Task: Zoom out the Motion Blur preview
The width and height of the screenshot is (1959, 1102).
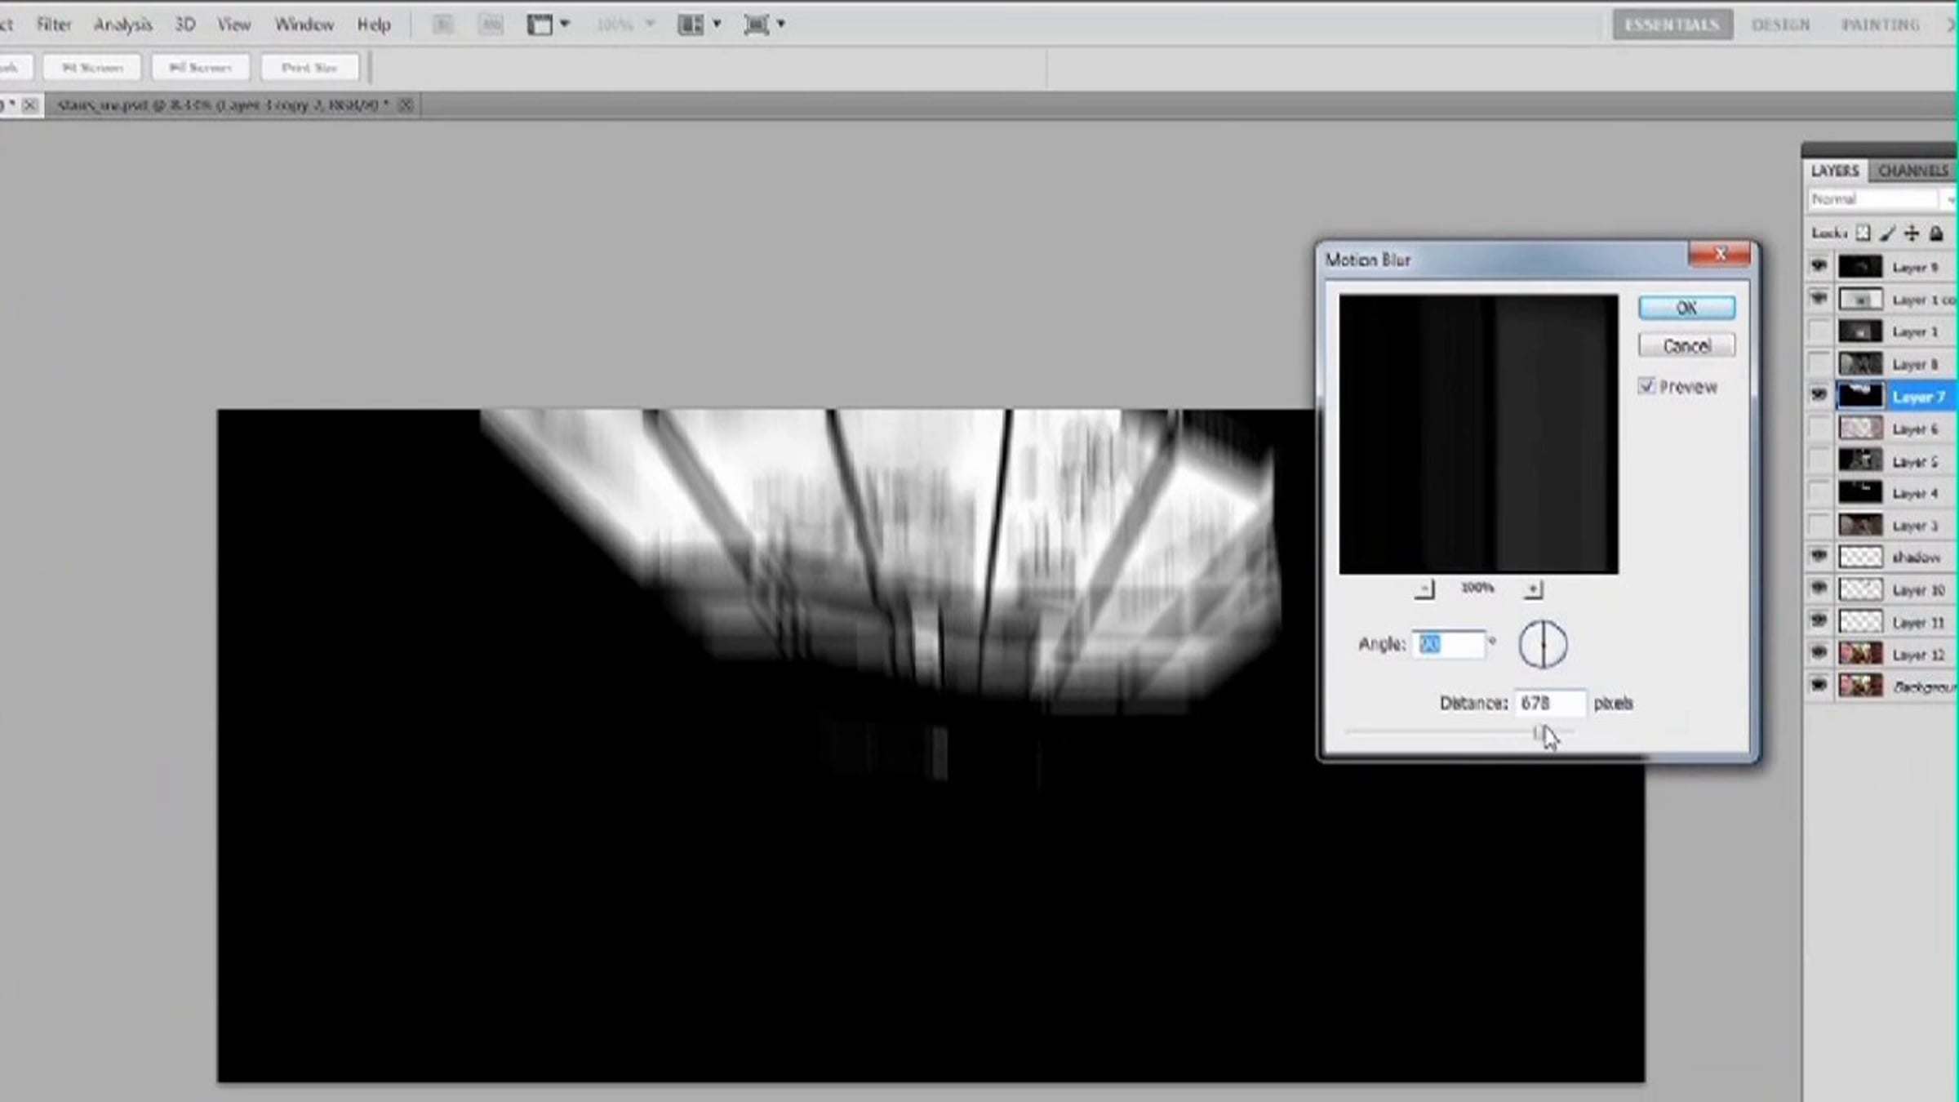Action: (x=1424, y=589)
